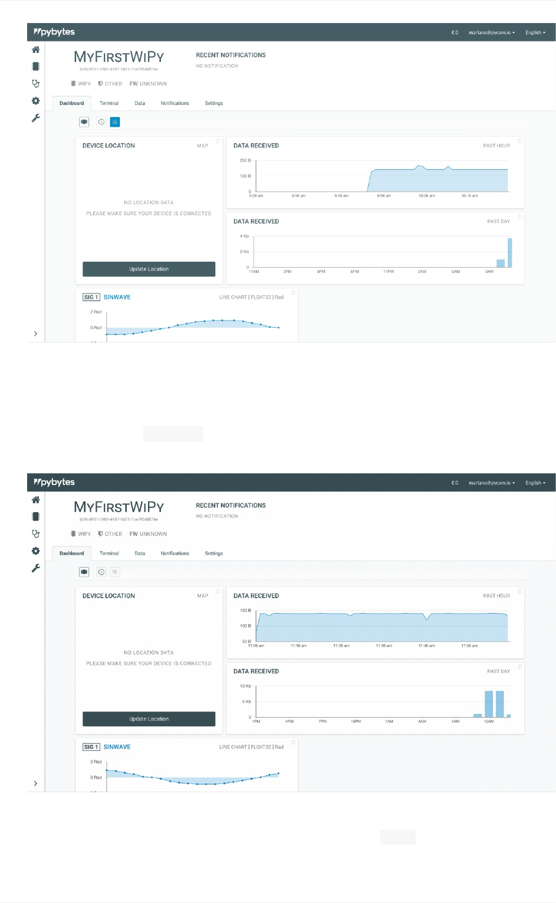Expand sidebar with chevron arrow in upper screenshot

pos(36,334)
